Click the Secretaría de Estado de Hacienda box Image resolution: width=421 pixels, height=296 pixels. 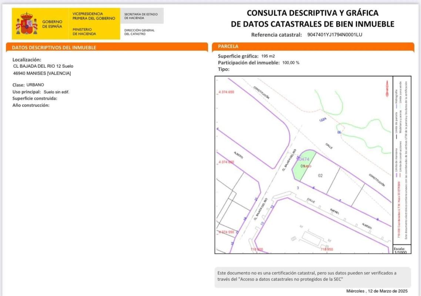(x=141, y=16)
